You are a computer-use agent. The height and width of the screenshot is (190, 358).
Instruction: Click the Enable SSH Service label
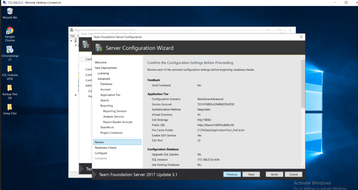click(164, 135)
